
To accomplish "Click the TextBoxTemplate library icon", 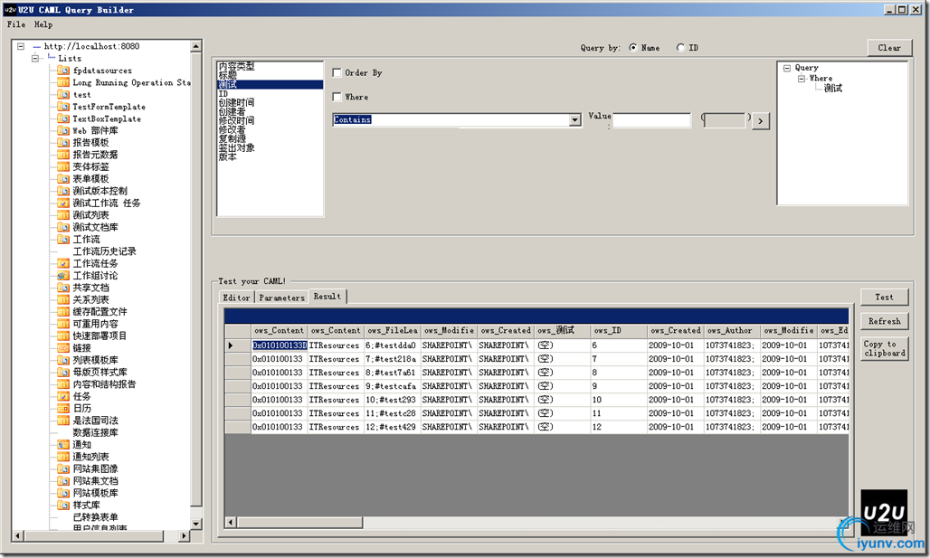I will (63, 118).
